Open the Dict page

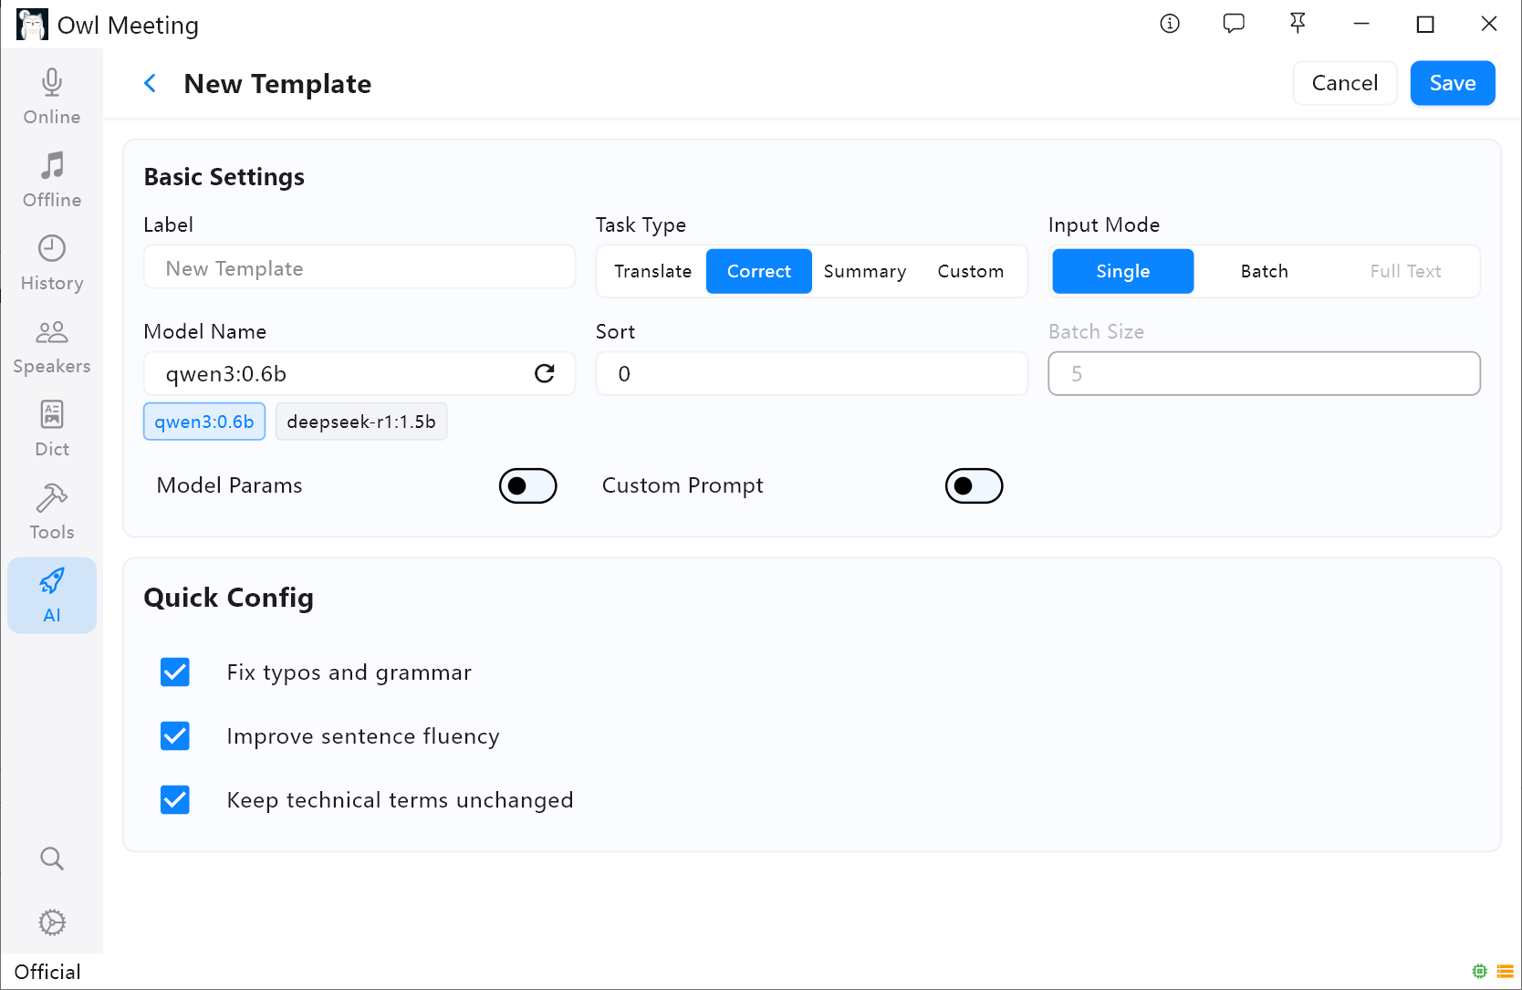pos(52,429)
